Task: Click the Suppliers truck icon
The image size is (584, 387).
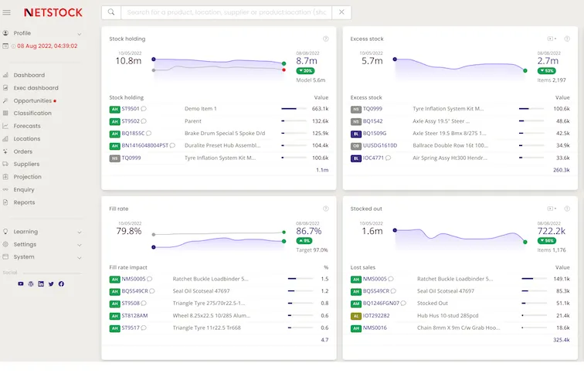Action: tap(5, 165)
